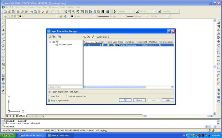Screen dimensions: 222x138
Task: Tick the Indicate layers in use checkbox
Action: click(x=67, y=96)
